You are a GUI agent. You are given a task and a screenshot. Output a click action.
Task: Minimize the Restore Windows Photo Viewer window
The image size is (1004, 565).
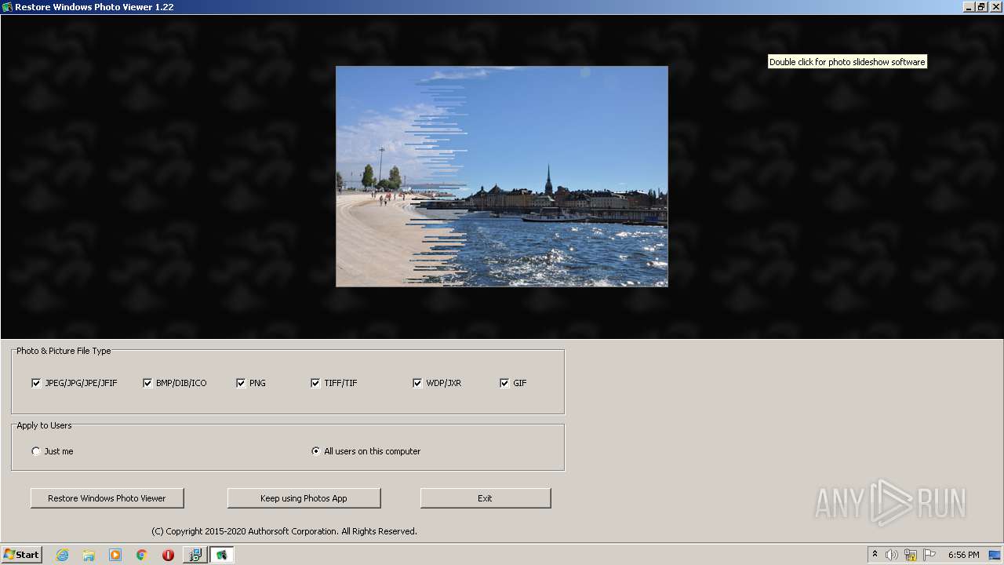968,7
